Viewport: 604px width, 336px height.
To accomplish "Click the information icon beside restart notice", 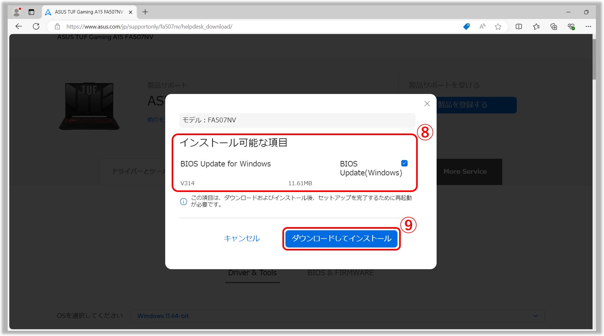I will pyautogui.click(x=183, y=201).
